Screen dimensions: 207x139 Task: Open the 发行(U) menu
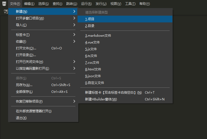[x=101, y=4]
